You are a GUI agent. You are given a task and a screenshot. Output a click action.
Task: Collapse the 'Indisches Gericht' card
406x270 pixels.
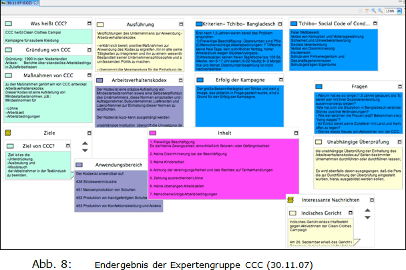point(351,213)
